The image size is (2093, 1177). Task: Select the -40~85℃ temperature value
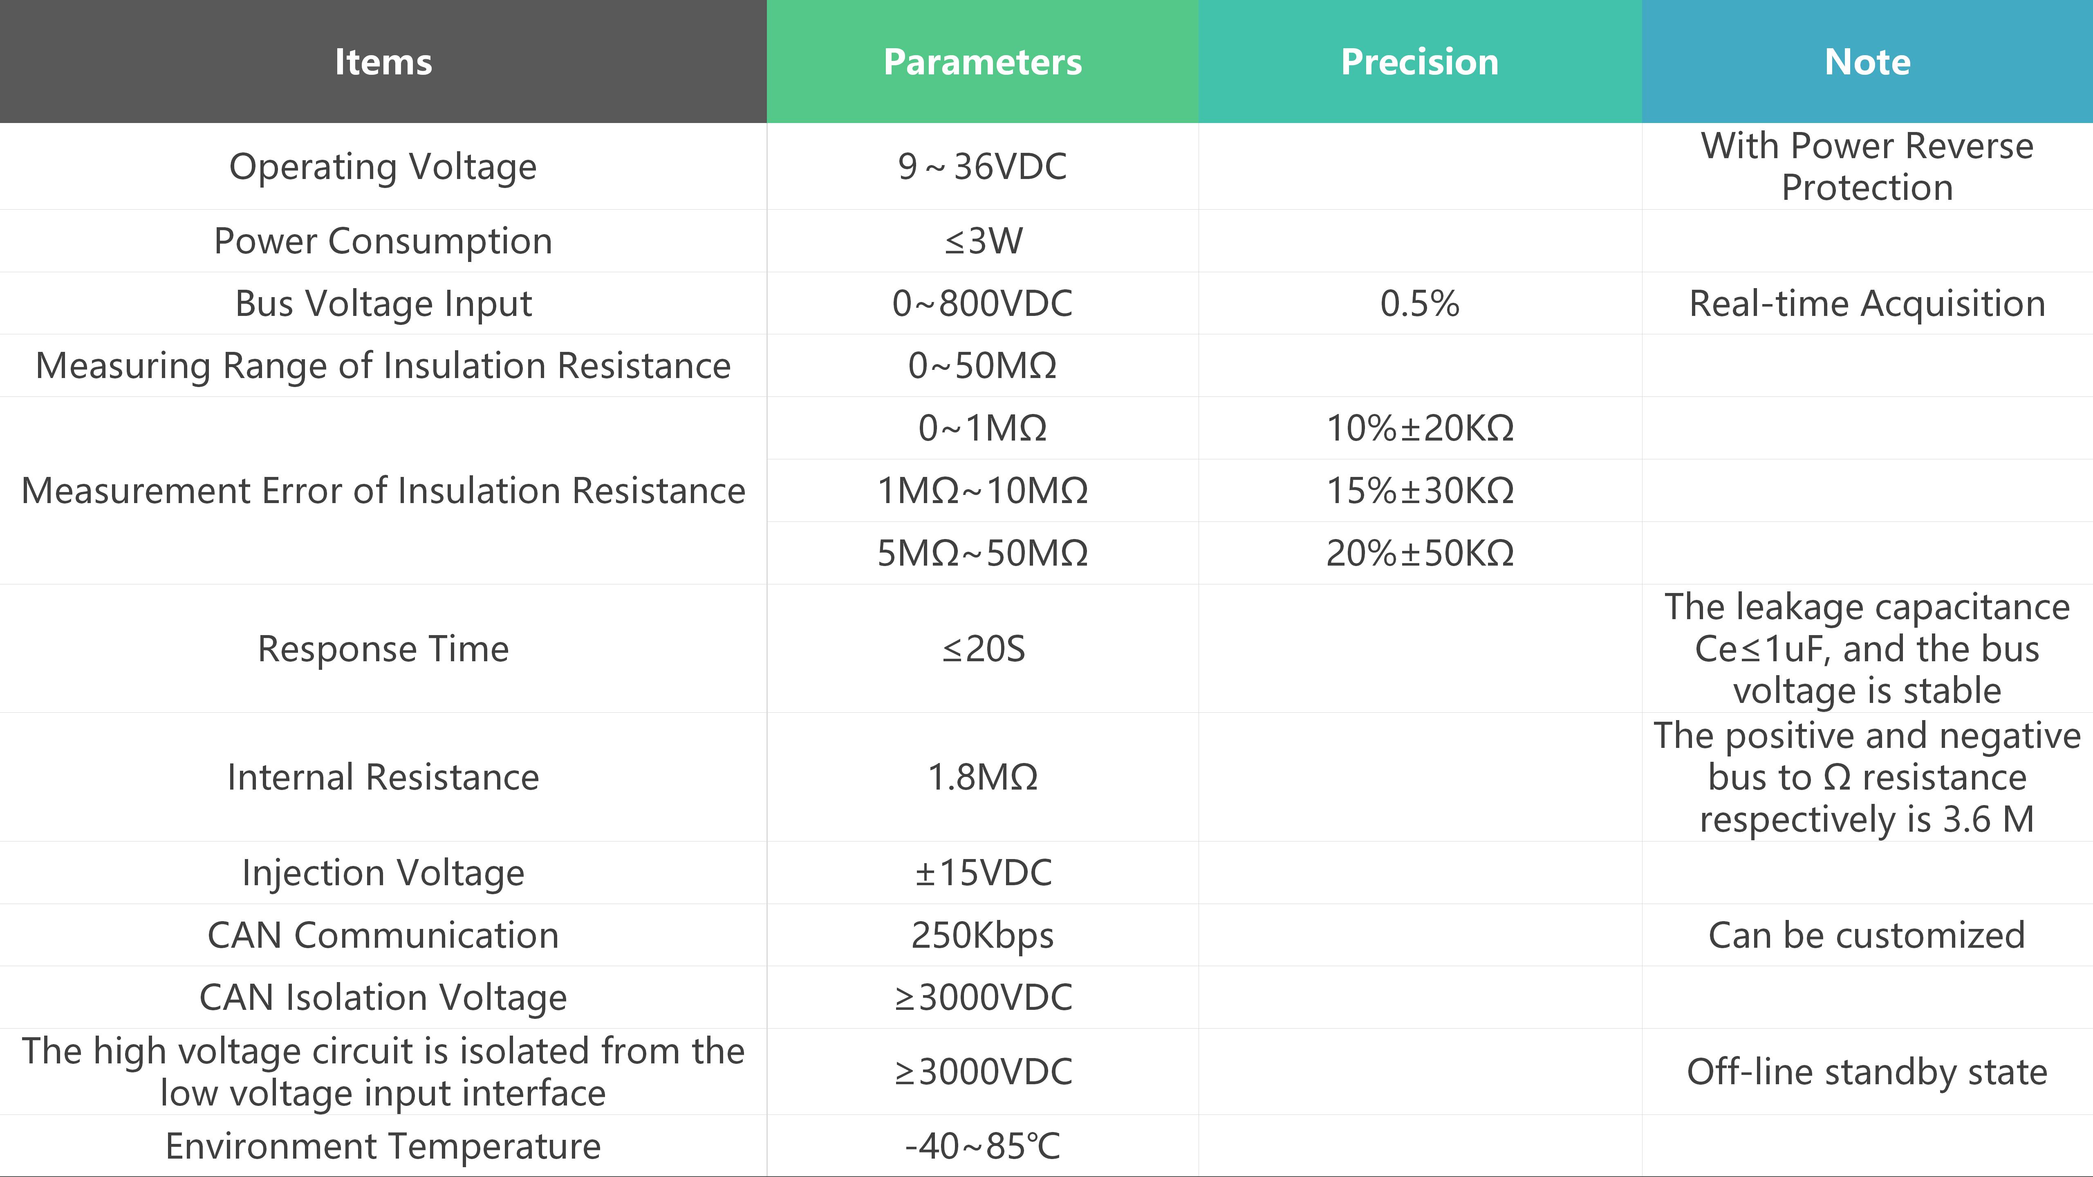982,1146
